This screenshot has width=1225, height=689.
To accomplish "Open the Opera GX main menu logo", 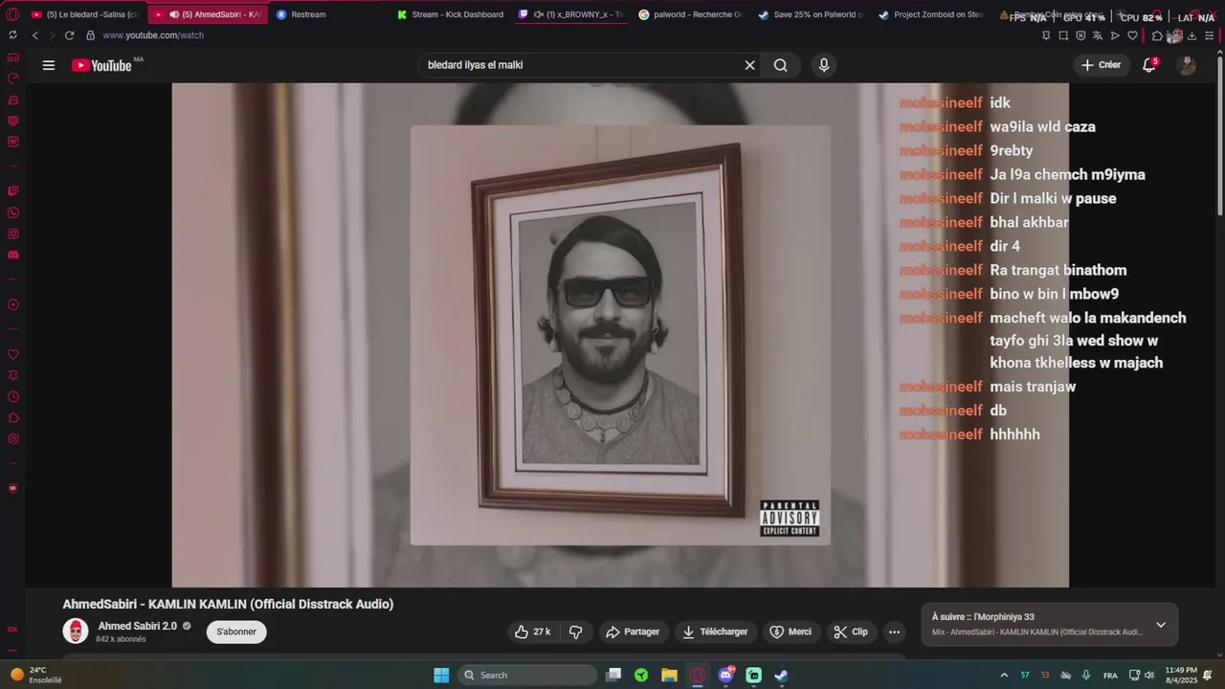I will [x=12, y=13].
